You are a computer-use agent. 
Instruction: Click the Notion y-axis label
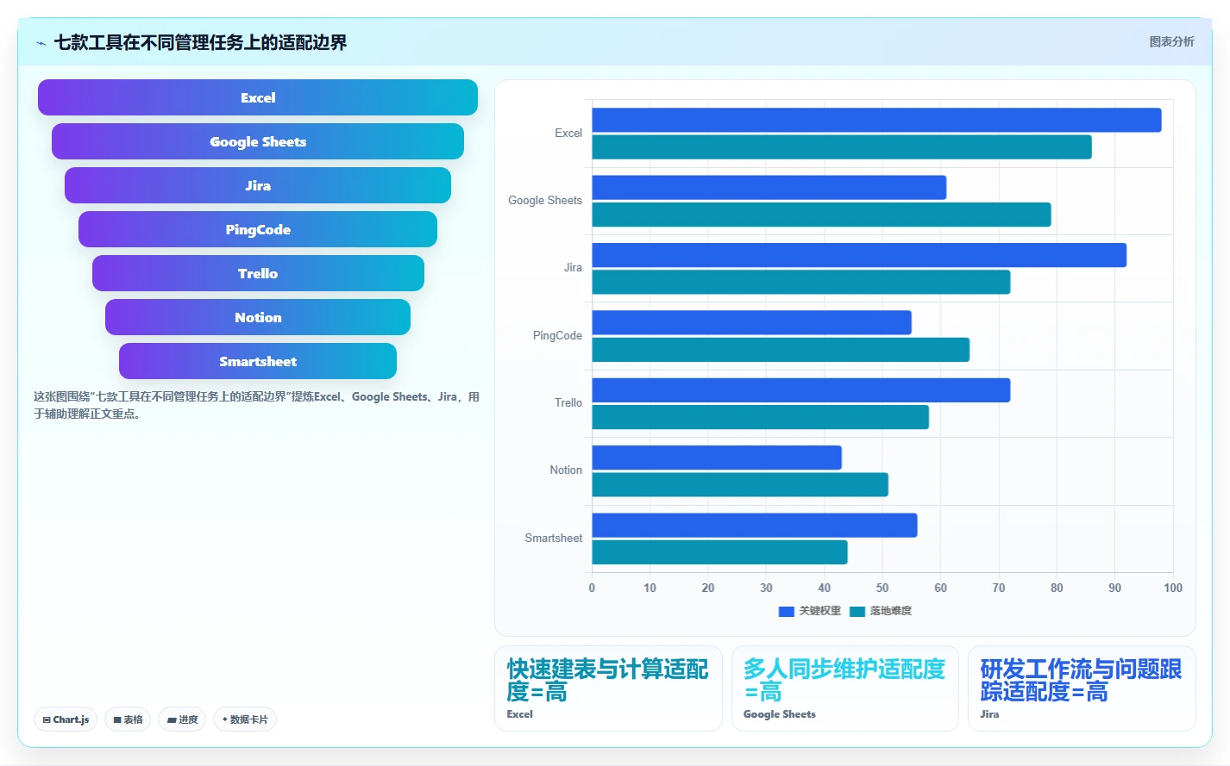pyautogui.click(x=566, y=470)
